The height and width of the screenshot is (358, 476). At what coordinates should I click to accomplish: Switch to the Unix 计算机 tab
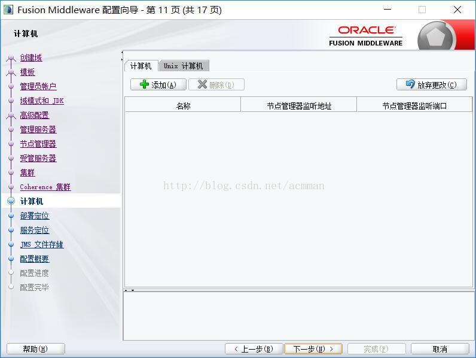[184, 66]
